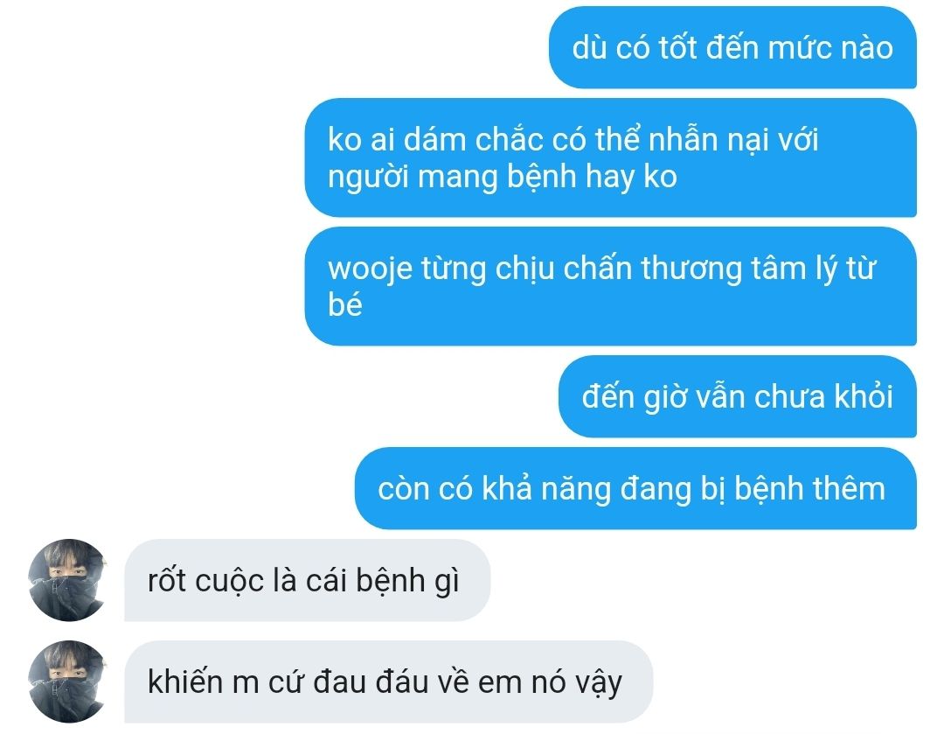The image size is (944, 734).
Task: Click the word 'khiến' in the bottom gray message
Action: (185, 682)
